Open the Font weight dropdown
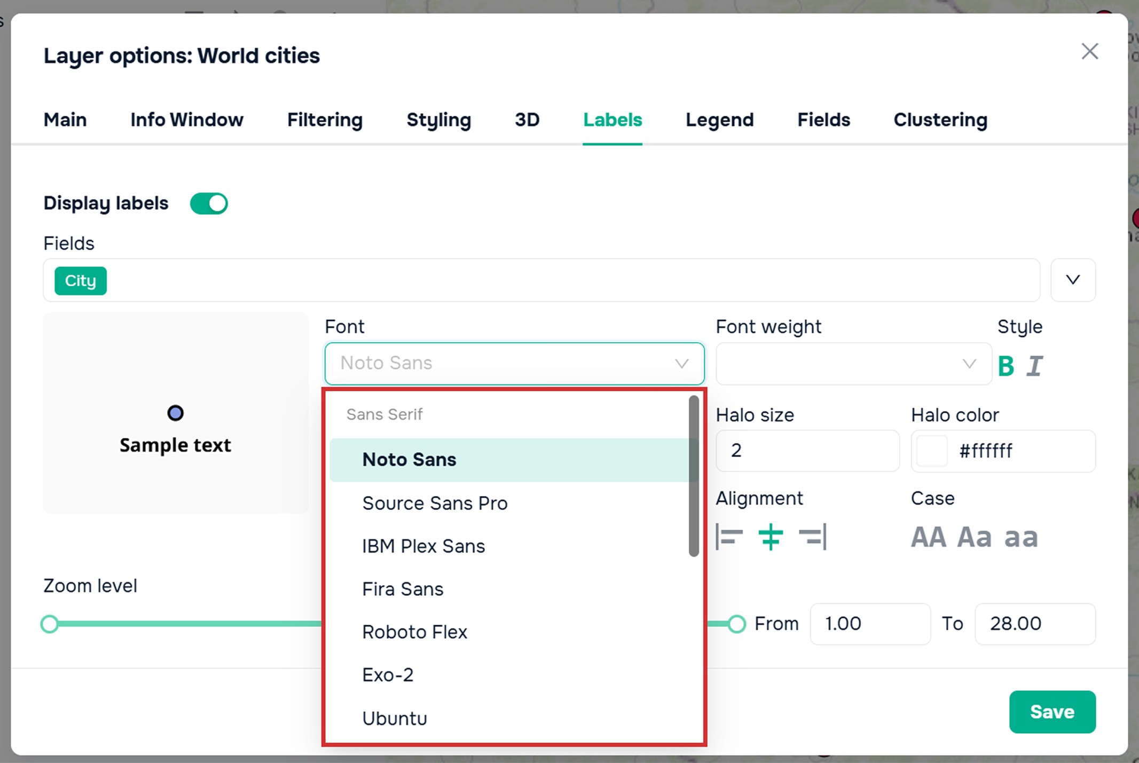Image resolution: width=1139 pixels, height=763 pixels. [853, 364]
